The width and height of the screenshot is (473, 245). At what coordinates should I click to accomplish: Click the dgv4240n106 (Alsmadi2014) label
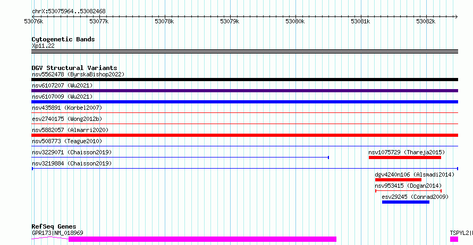pyautogui.click(x=415, y=174)
